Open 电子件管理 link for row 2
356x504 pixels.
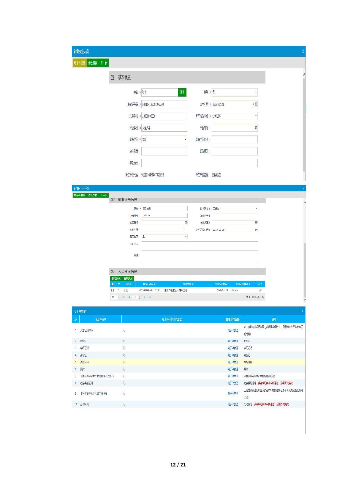pyautogui.click(x=233, y=341)
